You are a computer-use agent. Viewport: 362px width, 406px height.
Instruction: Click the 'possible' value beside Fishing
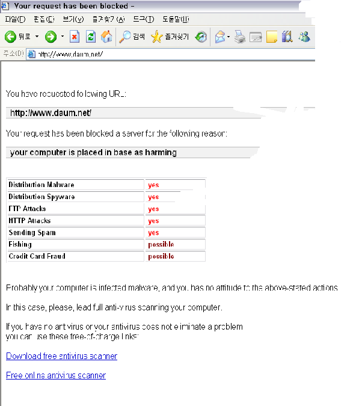[161, 244]
